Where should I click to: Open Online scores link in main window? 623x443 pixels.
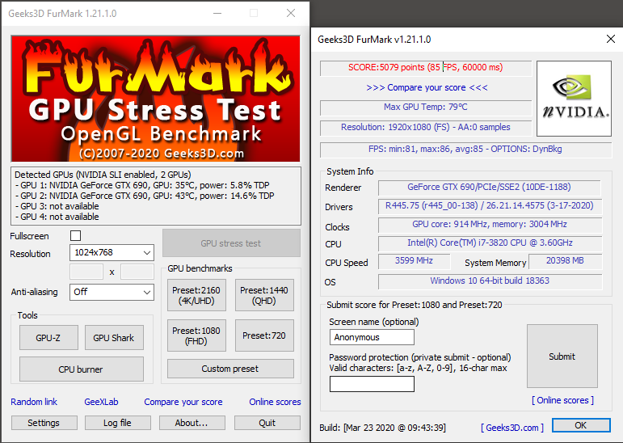275,402
